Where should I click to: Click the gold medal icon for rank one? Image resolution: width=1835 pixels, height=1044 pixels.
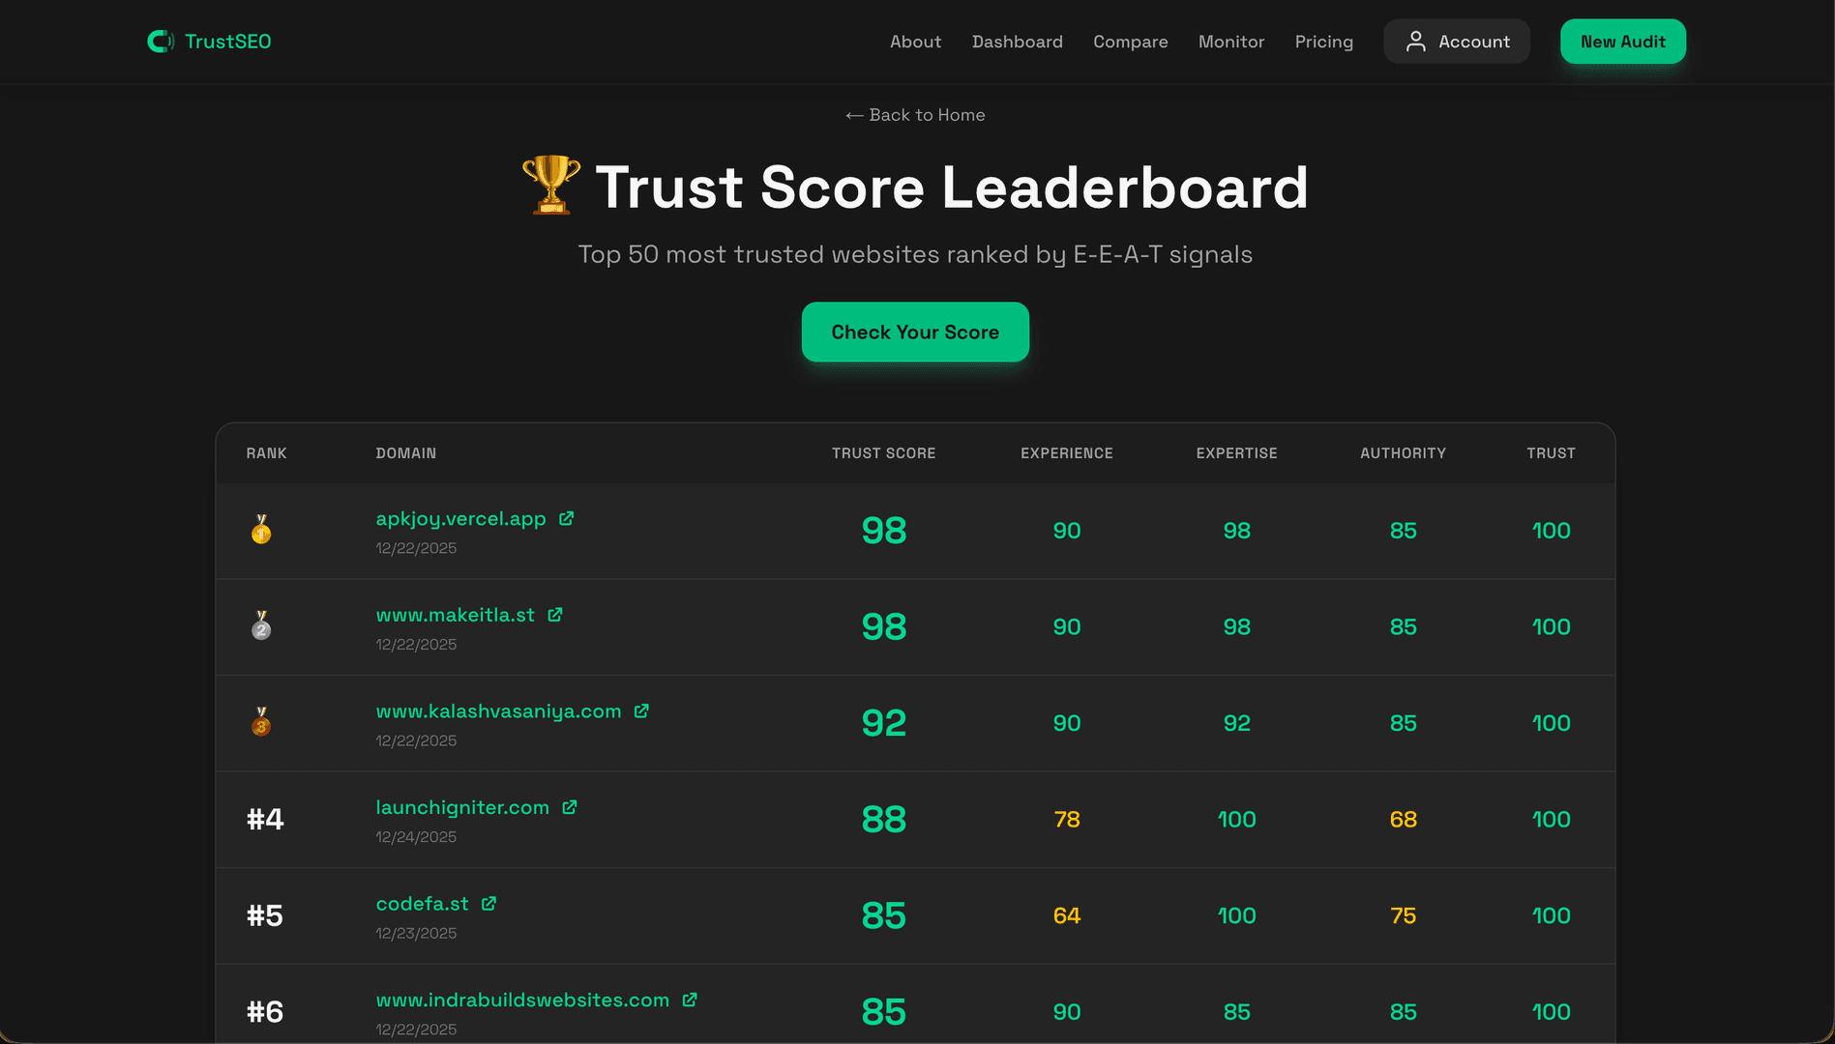[x=261, y=530]
